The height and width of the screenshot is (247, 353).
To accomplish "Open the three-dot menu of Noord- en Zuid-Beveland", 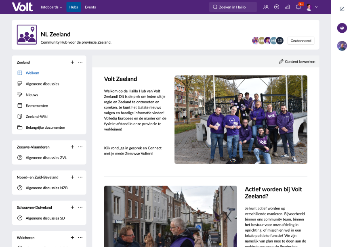I will click(x=80, y=177).
